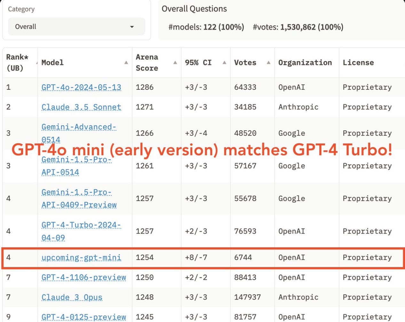
Task: Follow the Claude 3 Opus link
Action: coord(72,297)
